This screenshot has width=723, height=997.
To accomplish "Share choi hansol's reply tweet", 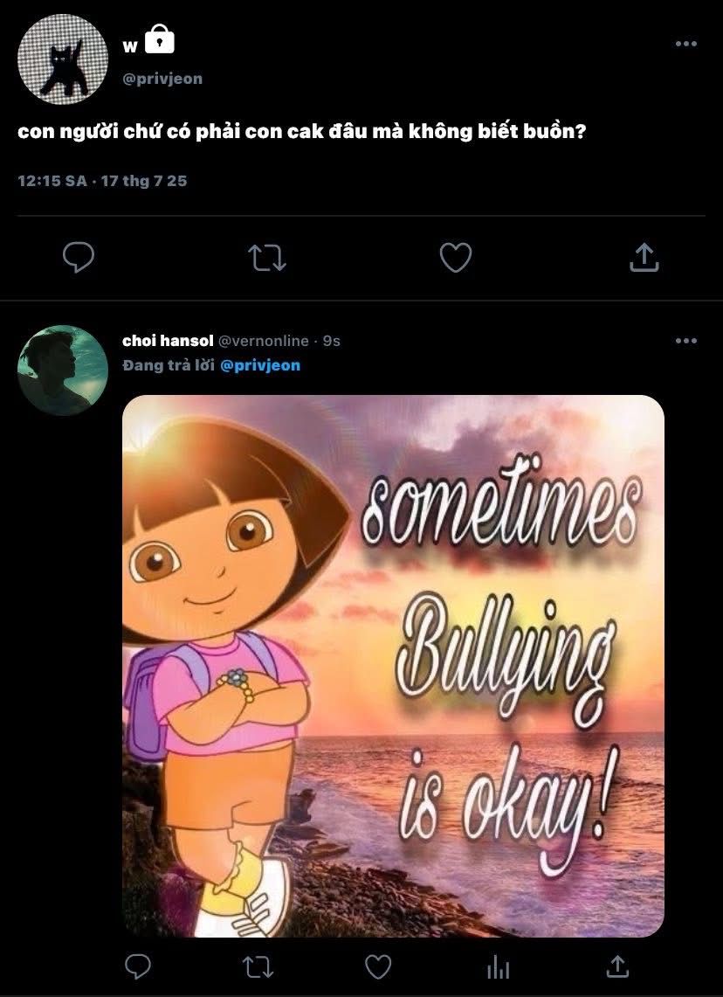I will click(x=617, y=966).
